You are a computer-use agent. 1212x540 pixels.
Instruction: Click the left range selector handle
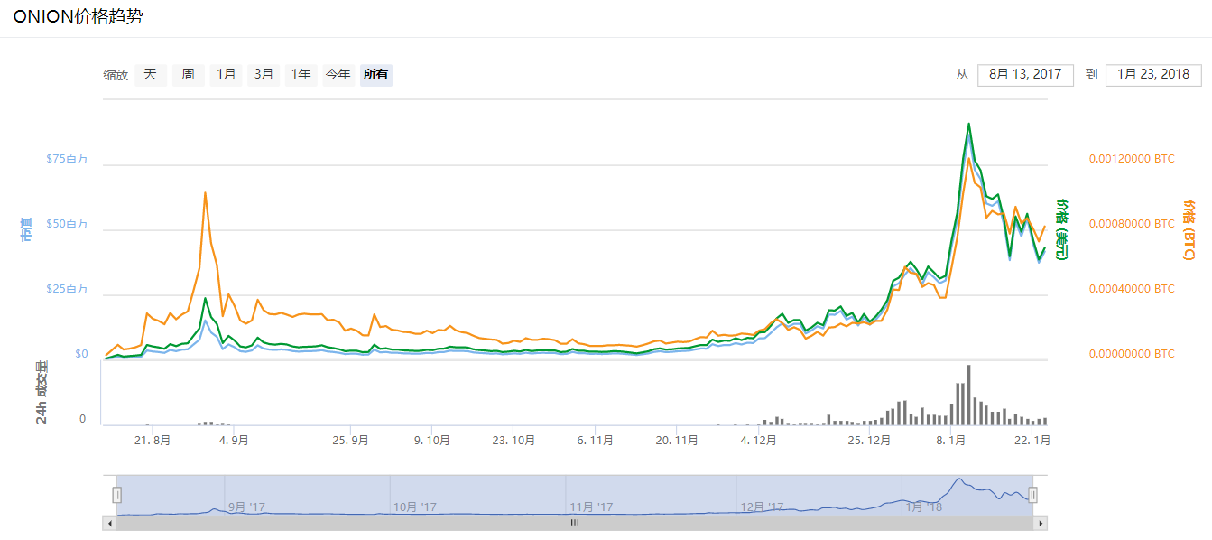pyautogui.click(x=117, y=494)
